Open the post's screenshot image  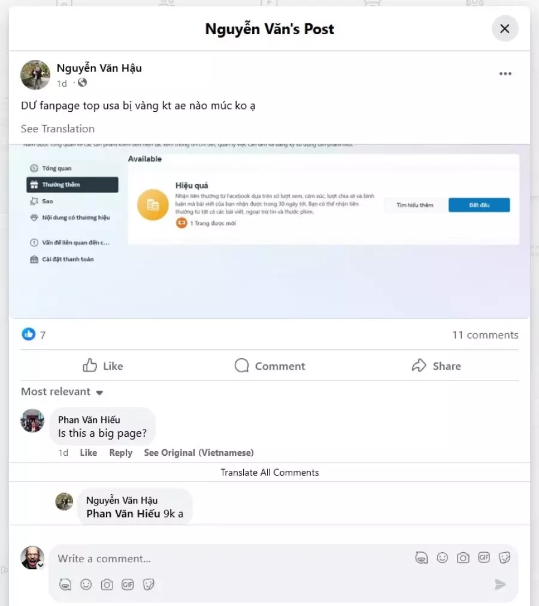pyautogui.click(x=269, y=231)
